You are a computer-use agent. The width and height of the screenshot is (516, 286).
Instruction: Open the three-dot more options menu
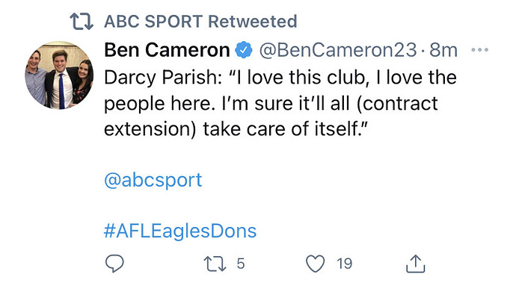[x=480, y=50]
